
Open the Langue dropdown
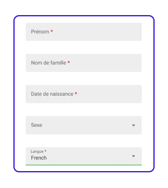[83, 156]
